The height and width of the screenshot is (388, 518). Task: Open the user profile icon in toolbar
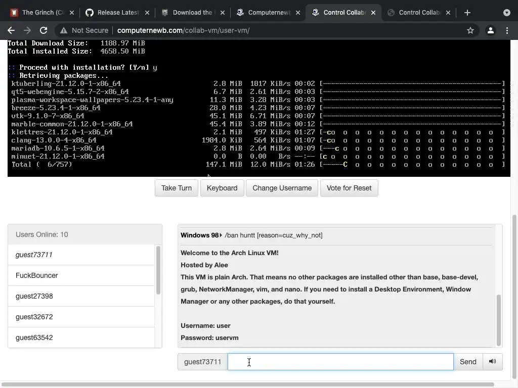[491, 30]
